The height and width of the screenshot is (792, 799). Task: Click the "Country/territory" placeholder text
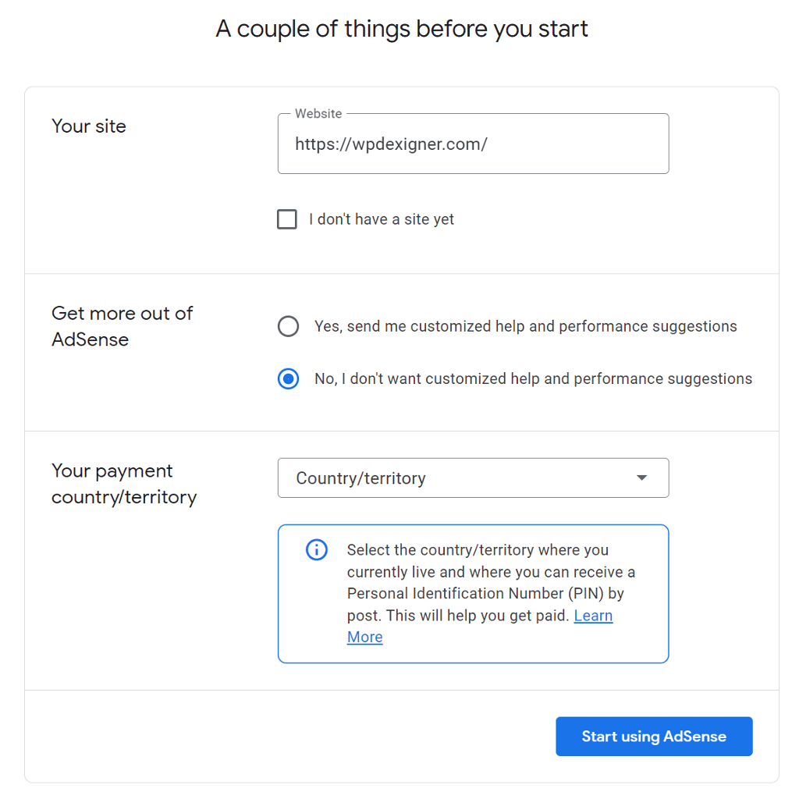click(x=360, y=478)
